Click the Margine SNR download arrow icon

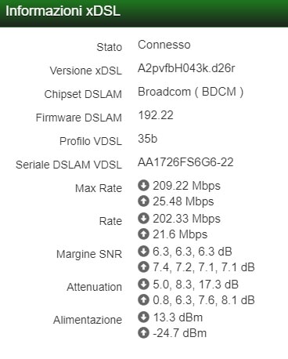coord(143,252)
